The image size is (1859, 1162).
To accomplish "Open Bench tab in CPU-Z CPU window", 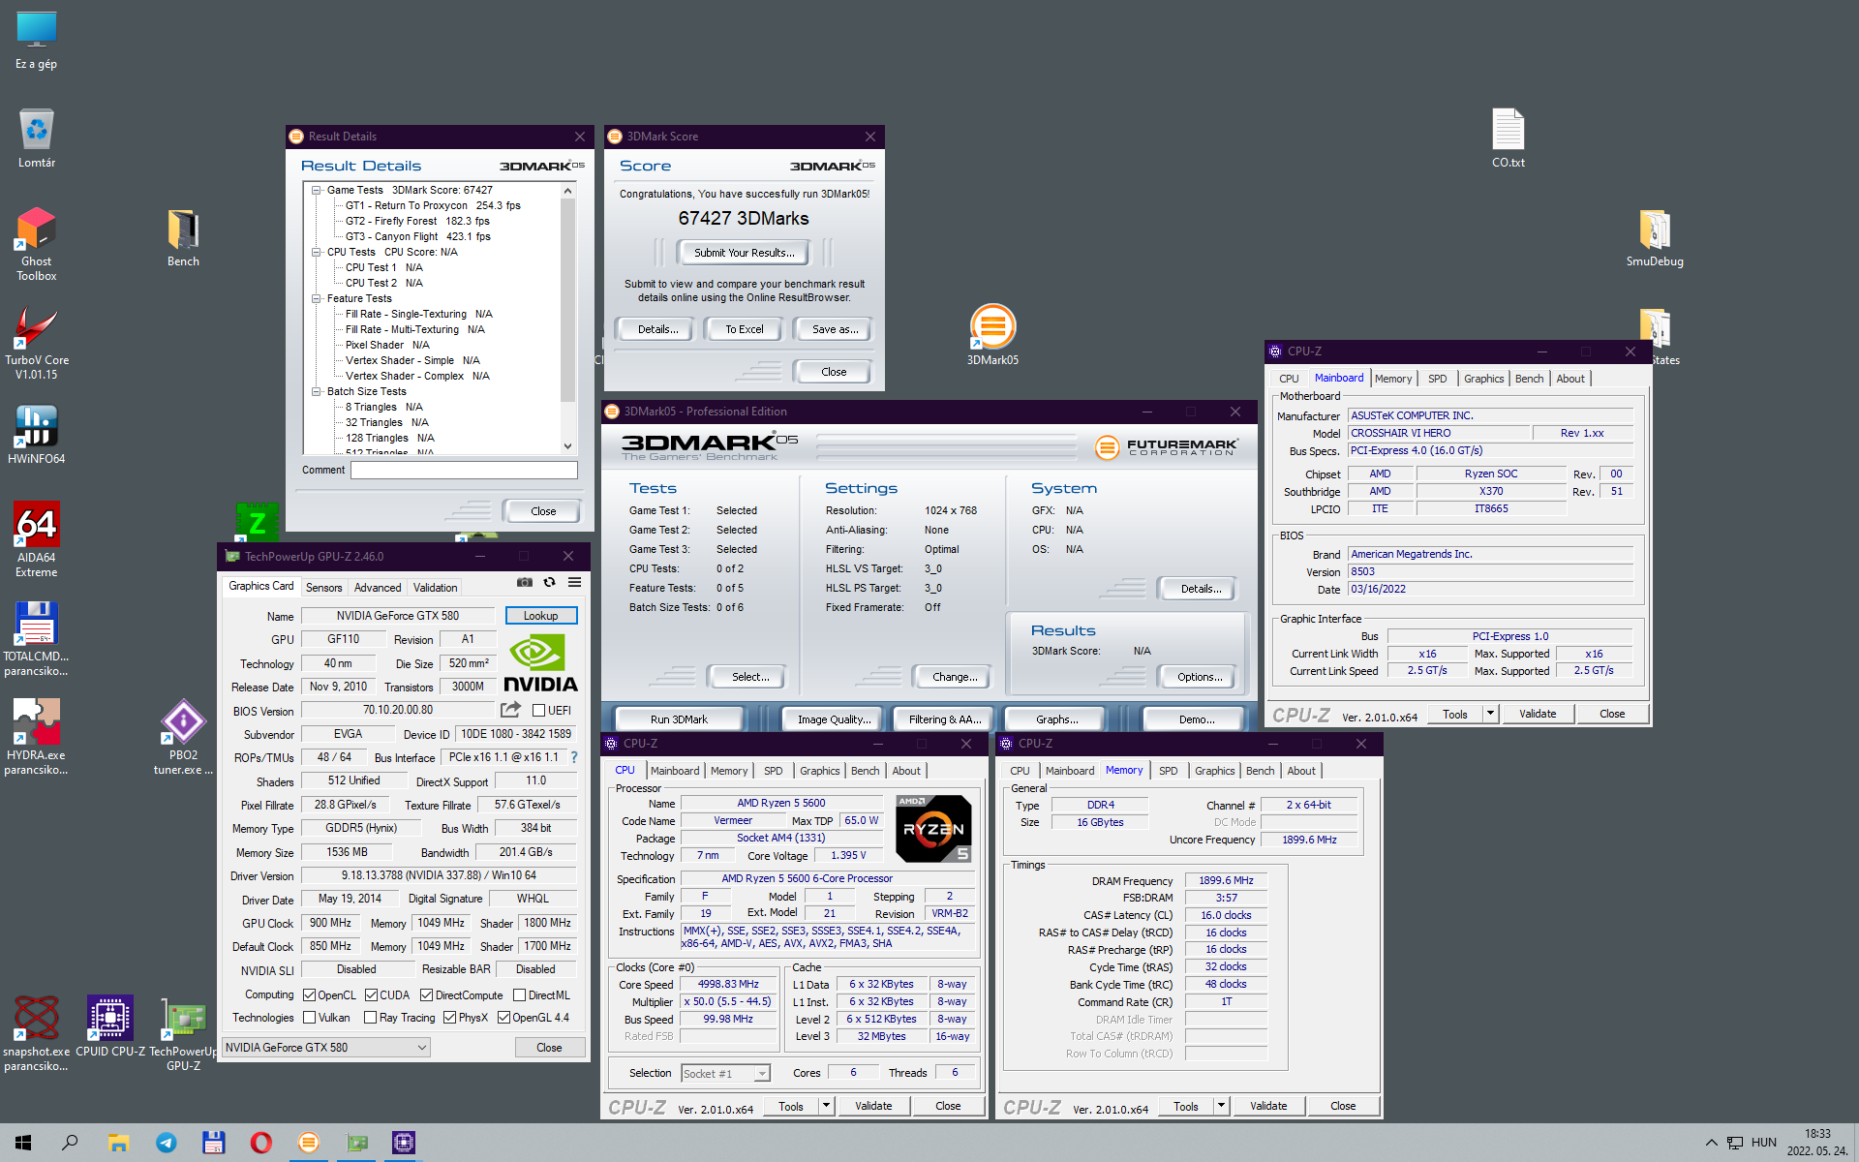I will click(x=865, y=771).
